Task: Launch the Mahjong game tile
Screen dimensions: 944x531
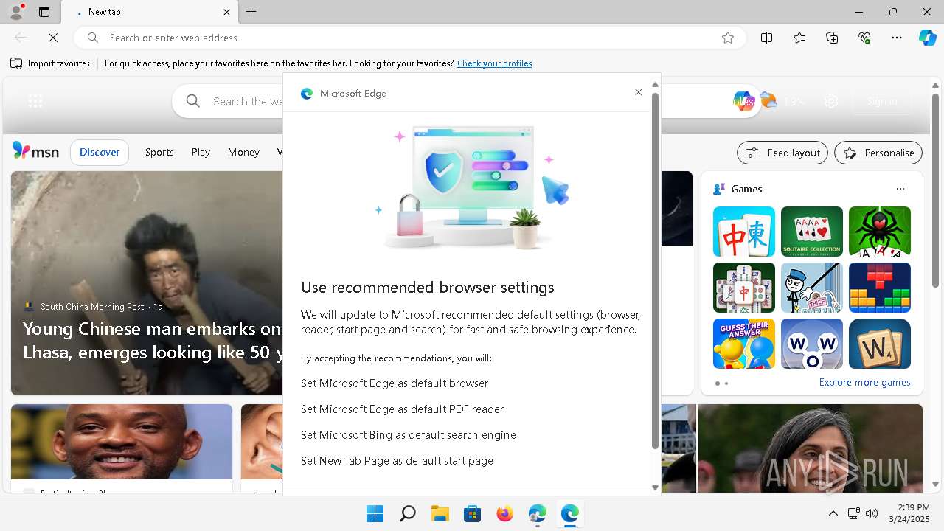Action: point(744,232)
